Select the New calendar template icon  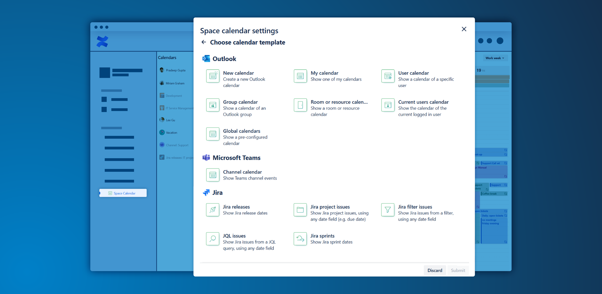click(x=213, y=76)
